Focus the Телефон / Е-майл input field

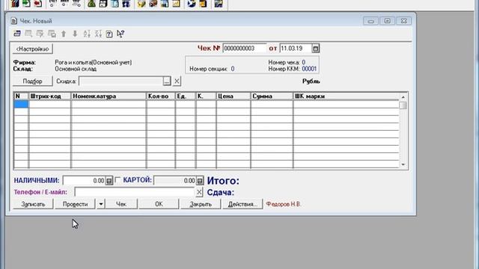(135, 192)
